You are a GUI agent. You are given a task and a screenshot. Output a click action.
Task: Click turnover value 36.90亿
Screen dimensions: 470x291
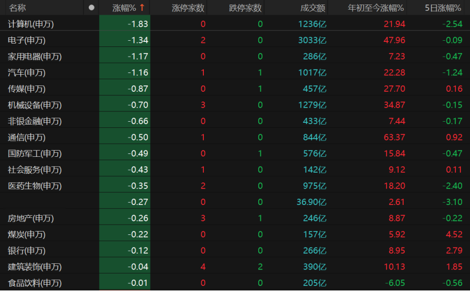click(x=311, y=202)
